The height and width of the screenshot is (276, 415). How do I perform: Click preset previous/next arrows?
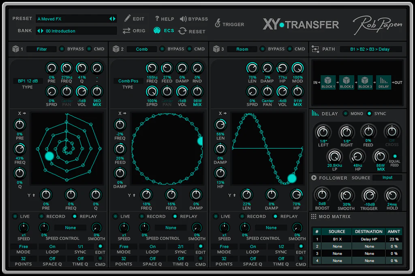tap(113, 19)
